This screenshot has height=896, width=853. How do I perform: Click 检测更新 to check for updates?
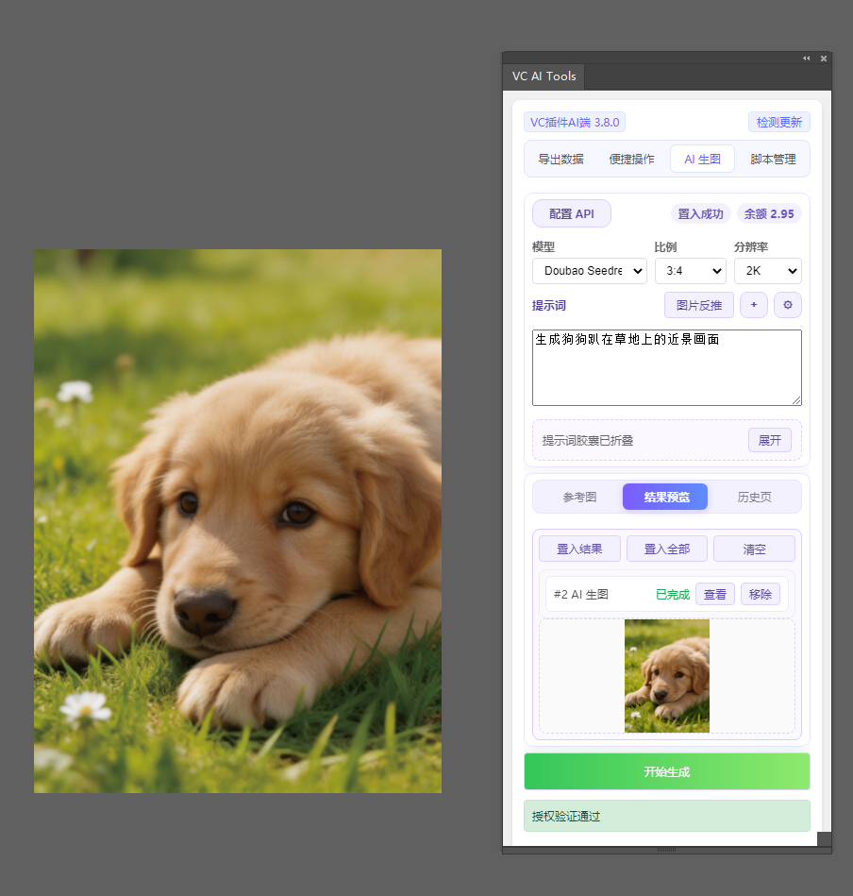778,123
